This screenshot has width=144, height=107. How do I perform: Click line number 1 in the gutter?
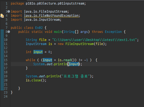point(6,4)
